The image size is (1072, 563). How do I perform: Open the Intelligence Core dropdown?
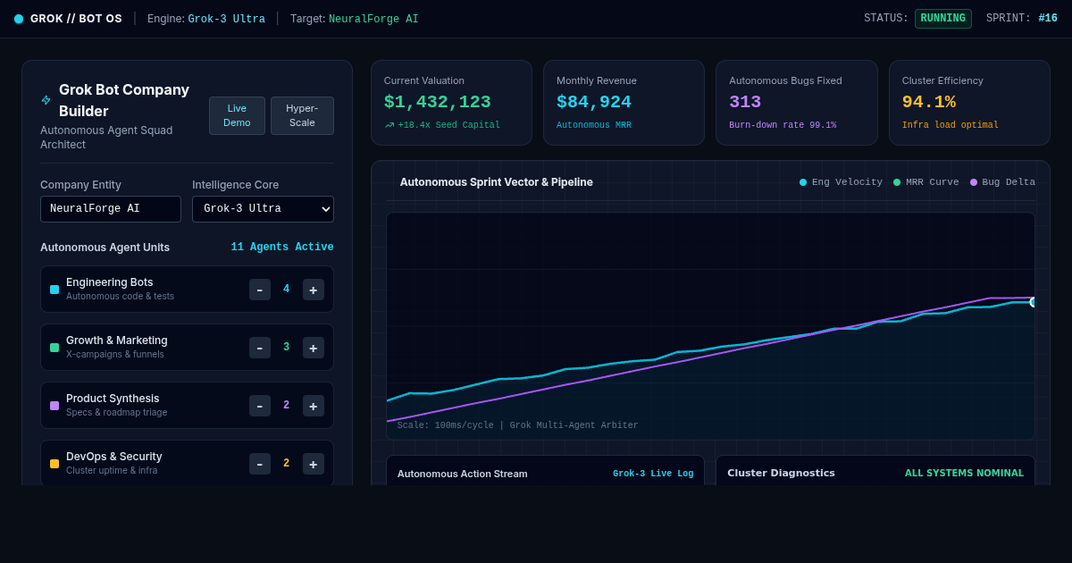263,209
